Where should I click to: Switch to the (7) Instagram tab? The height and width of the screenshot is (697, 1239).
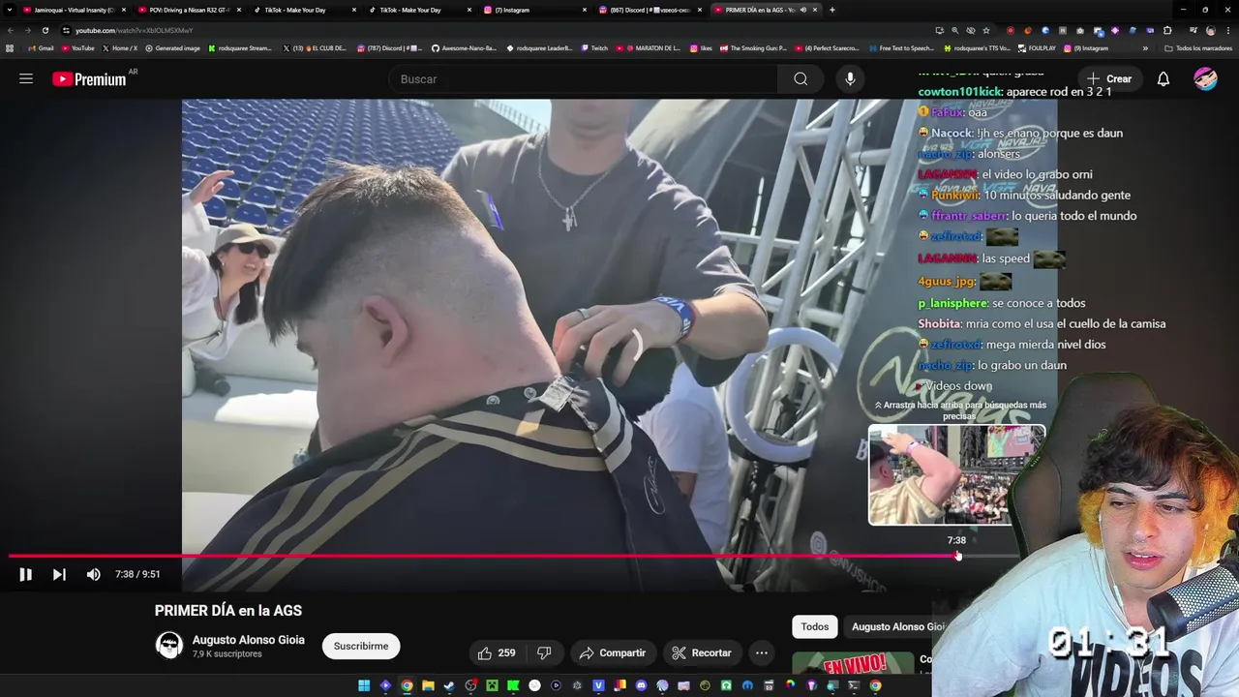pyautogui.click(x=534, y=10)
